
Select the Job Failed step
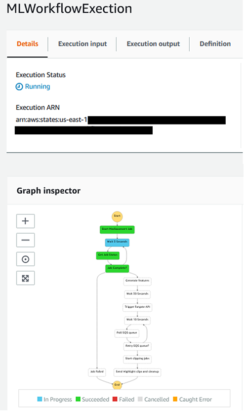(97, 372)
